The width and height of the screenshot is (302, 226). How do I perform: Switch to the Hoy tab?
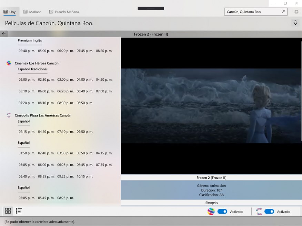tap(10, 12)
